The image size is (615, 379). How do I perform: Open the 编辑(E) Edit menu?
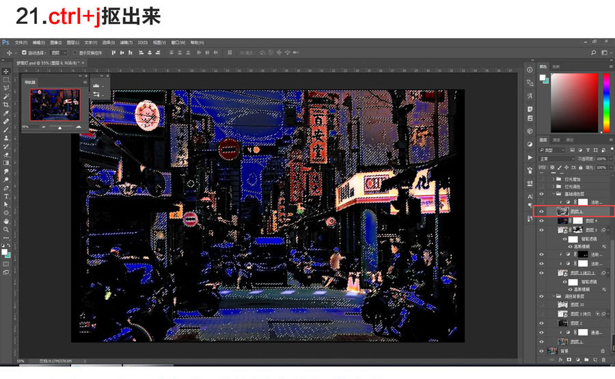(x=38, y=42)
